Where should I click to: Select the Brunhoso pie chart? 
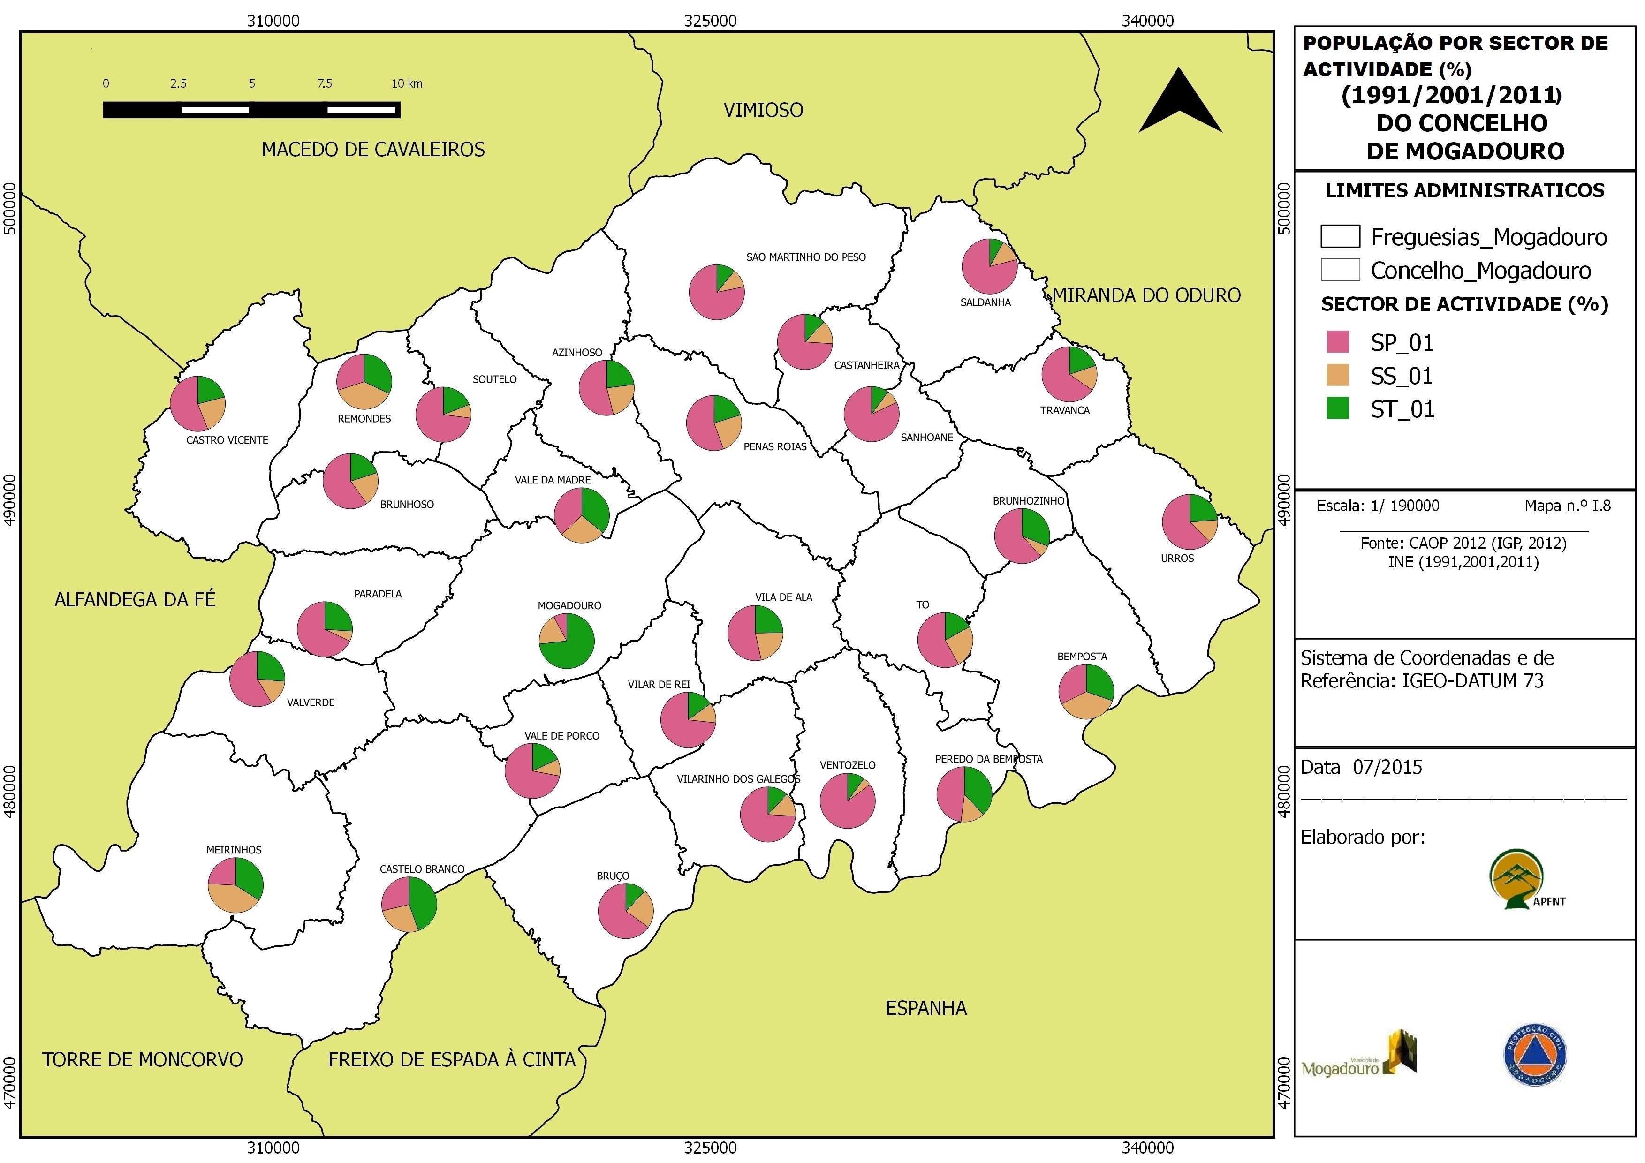click(x=350, y=481)
